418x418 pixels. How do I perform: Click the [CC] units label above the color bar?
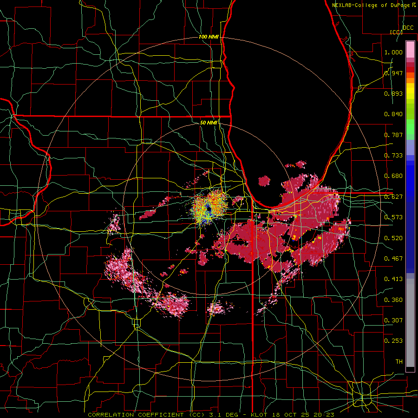point(396,32)
